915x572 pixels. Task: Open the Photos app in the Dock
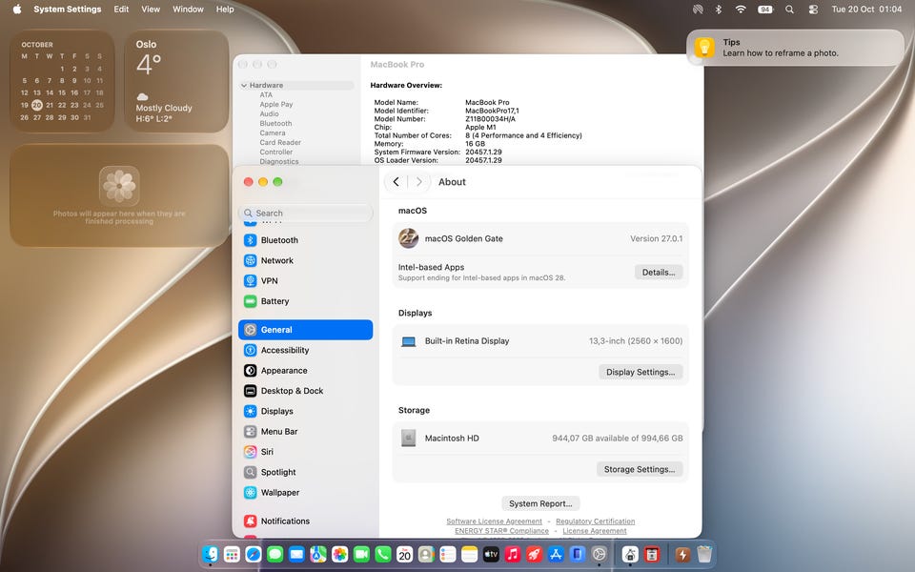(339, 554)
